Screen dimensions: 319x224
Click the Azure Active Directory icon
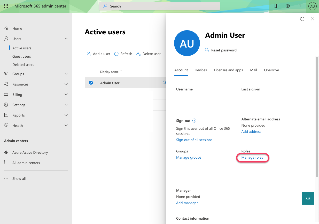(x=6, y=152)
